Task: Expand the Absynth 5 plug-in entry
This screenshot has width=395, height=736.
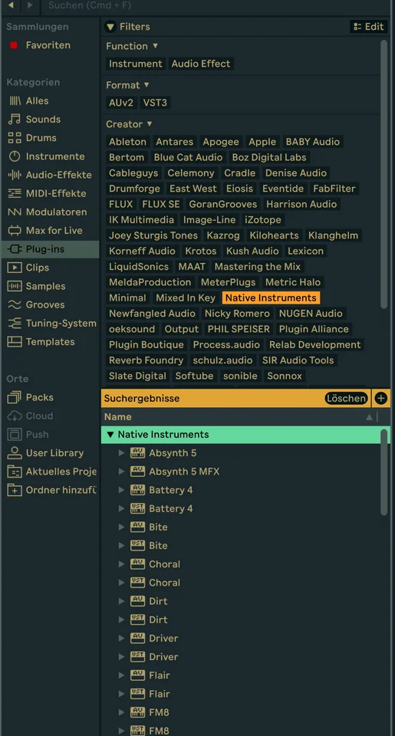Action: (x=122, y=453)
